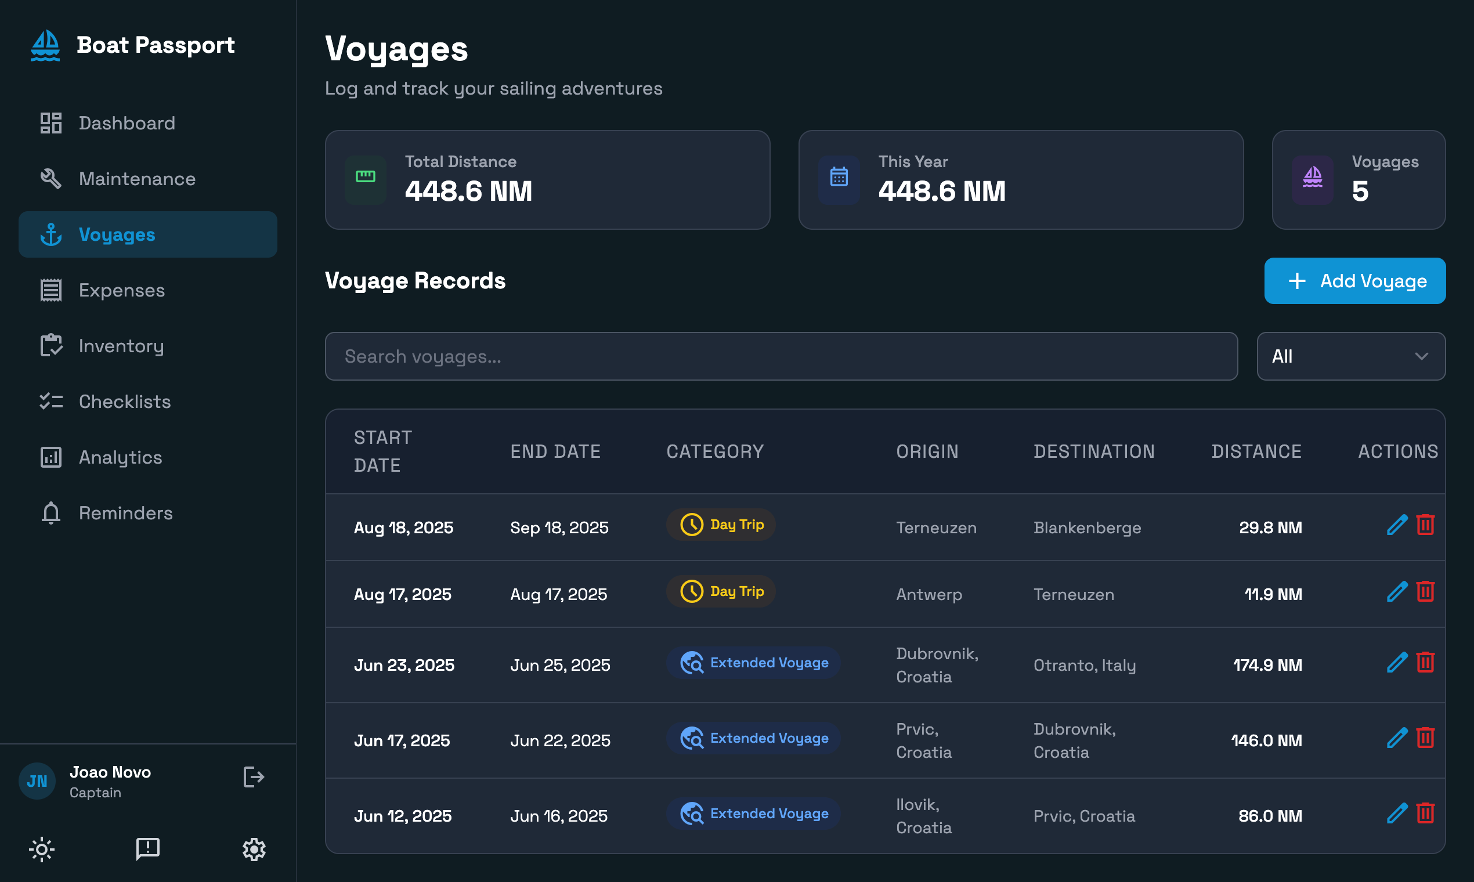
Task: Go to Maintenance section
Action: [137, 179]
